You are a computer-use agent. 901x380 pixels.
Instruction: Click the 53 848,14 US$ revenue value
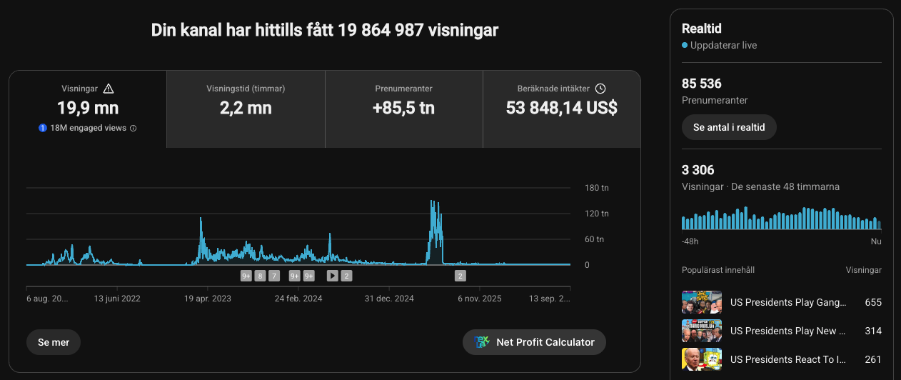[x=562, y=109]
